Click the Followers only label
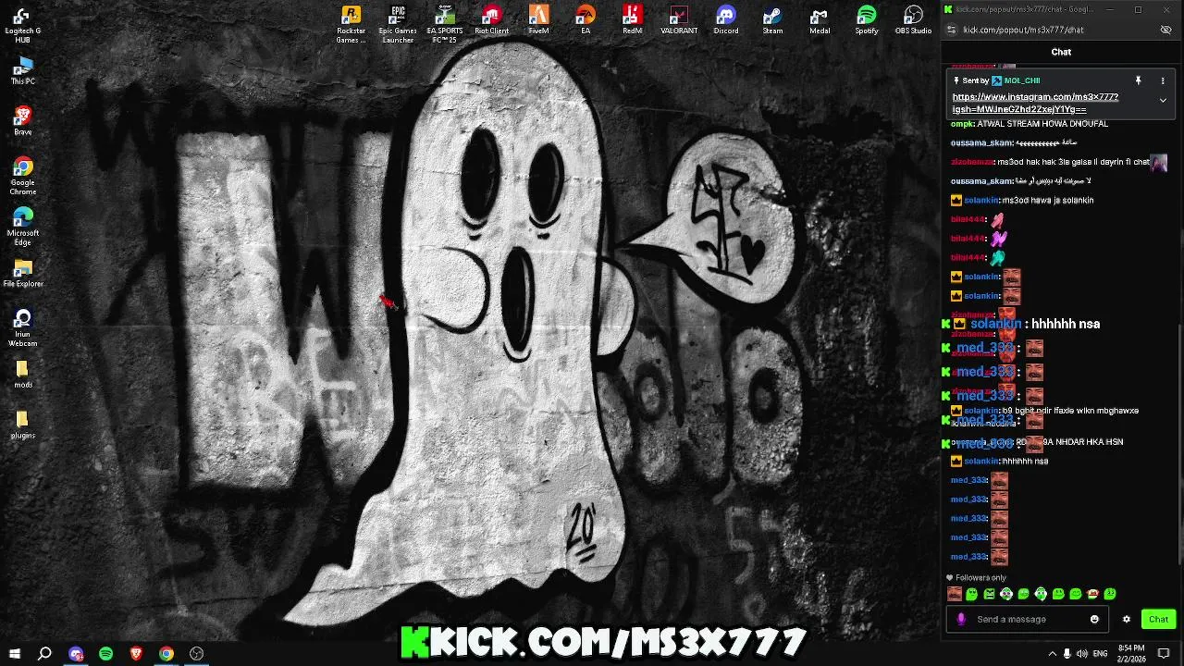Image resolution: width=1184 pixels, height=666 pixels. pyautogui.click(x=980, y=578)
